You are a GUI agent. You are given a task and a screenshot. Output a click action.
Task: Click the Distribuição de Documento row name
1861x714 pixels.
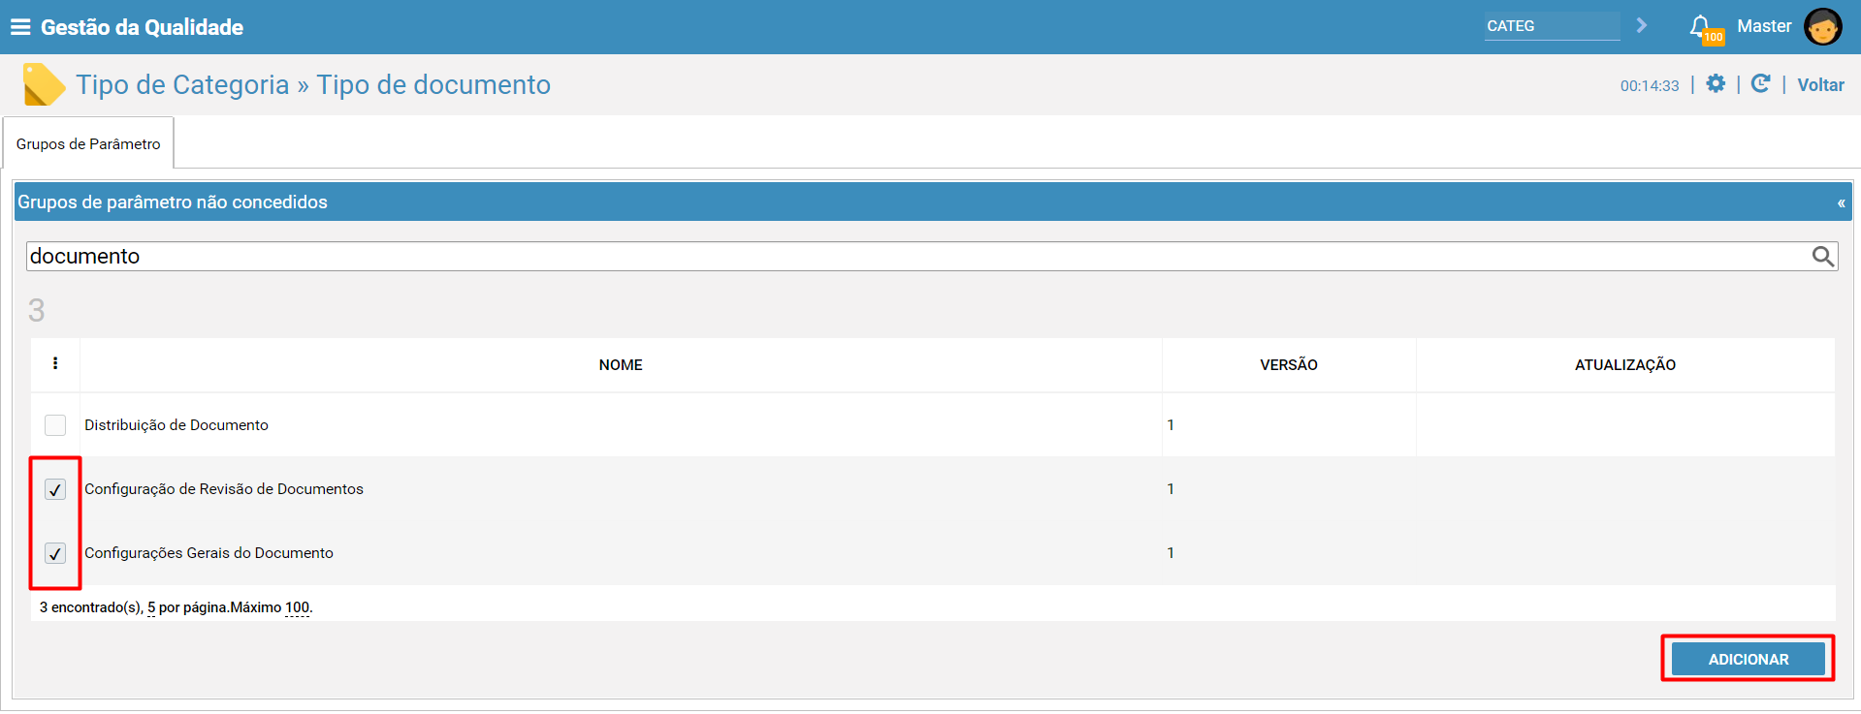click(176, 425)
